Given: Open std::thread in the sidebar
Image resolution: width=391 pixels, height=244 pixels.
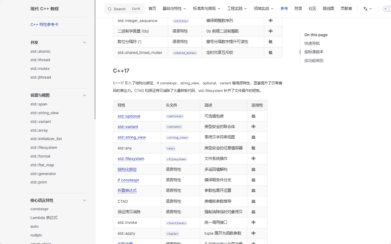Looking at the screenshot, I should coord(40,60).
